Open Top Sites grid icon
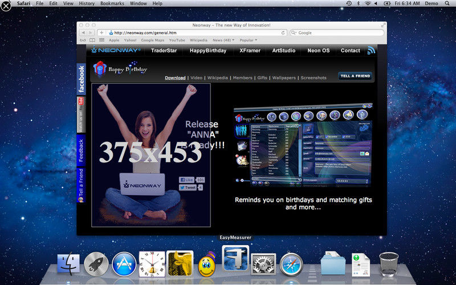 click(102, 40)
